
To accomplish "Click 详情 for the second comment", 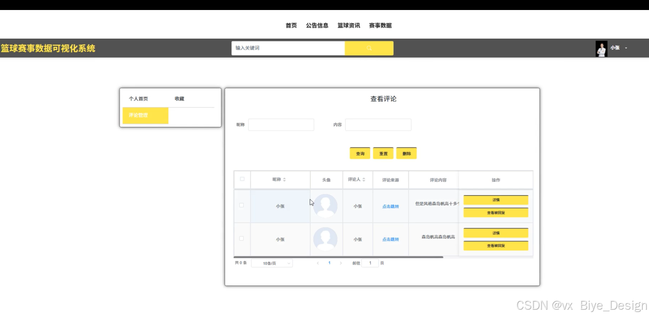I will tap(496, 233).
